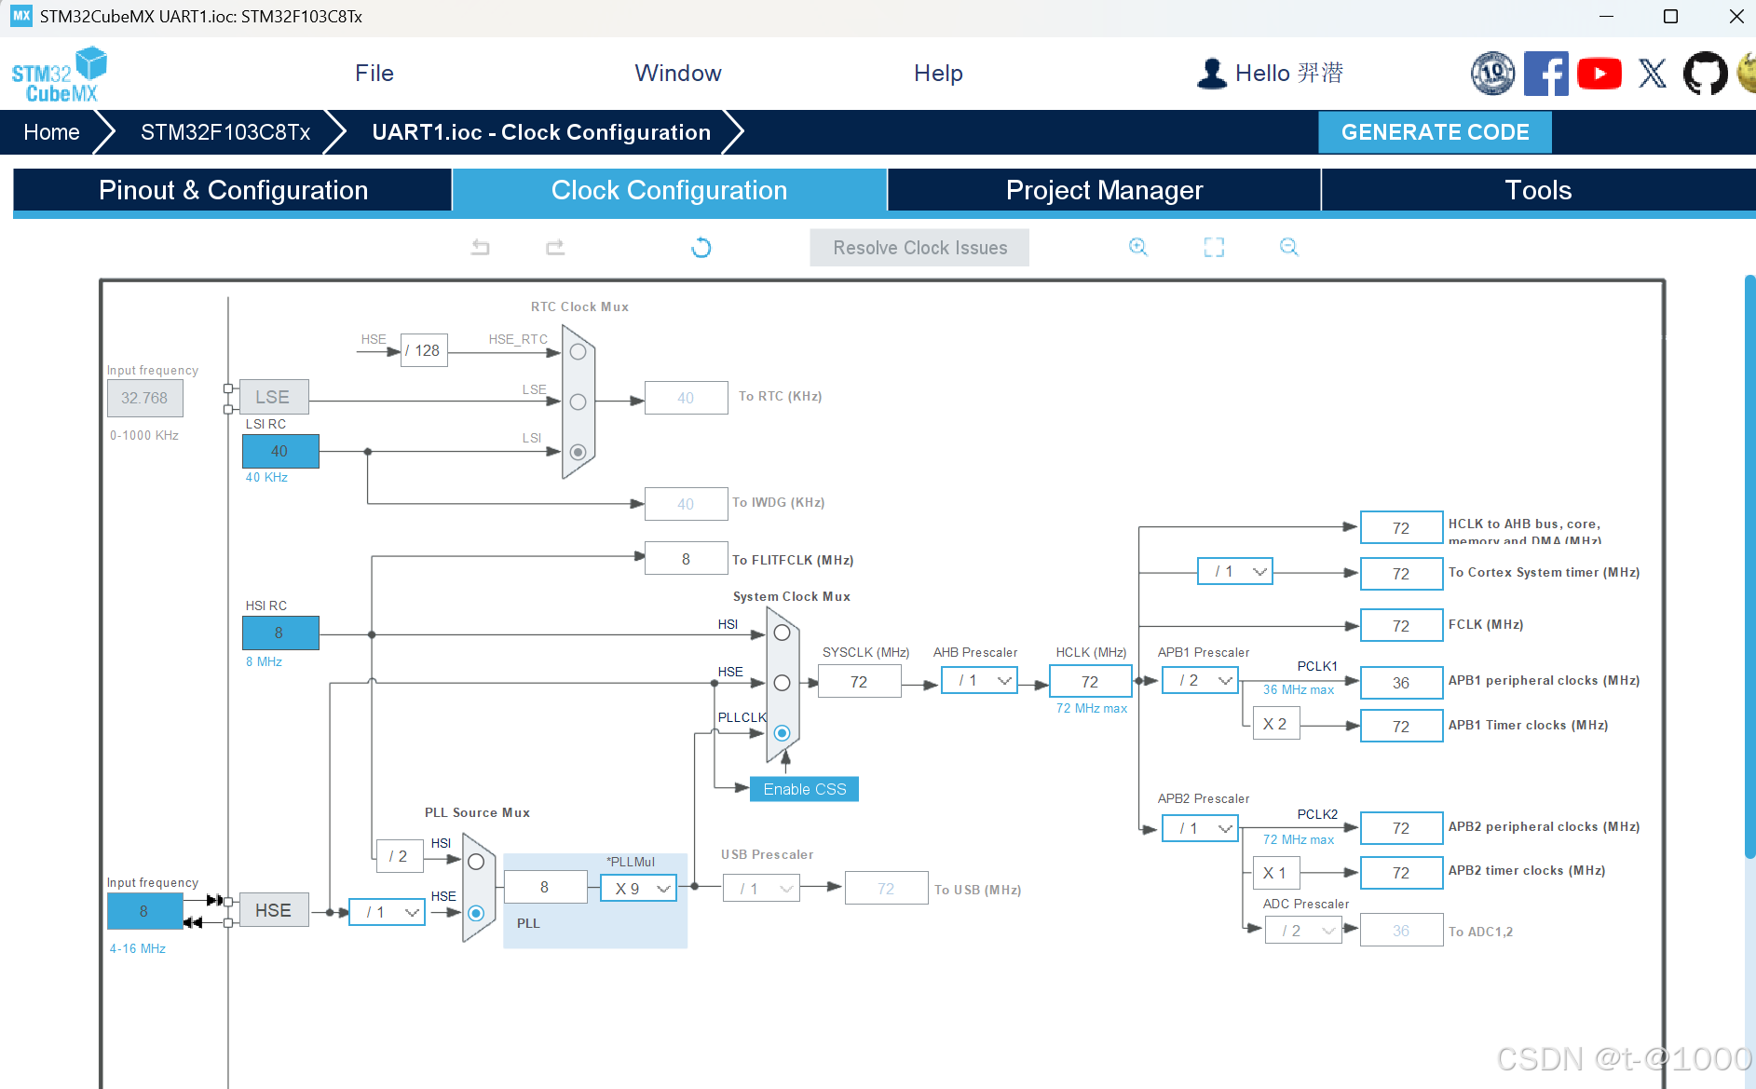Screen dimensions: 1756x1089
Task: Select PLLCLK on System Clock Mux
Action: tap(783, 733)
